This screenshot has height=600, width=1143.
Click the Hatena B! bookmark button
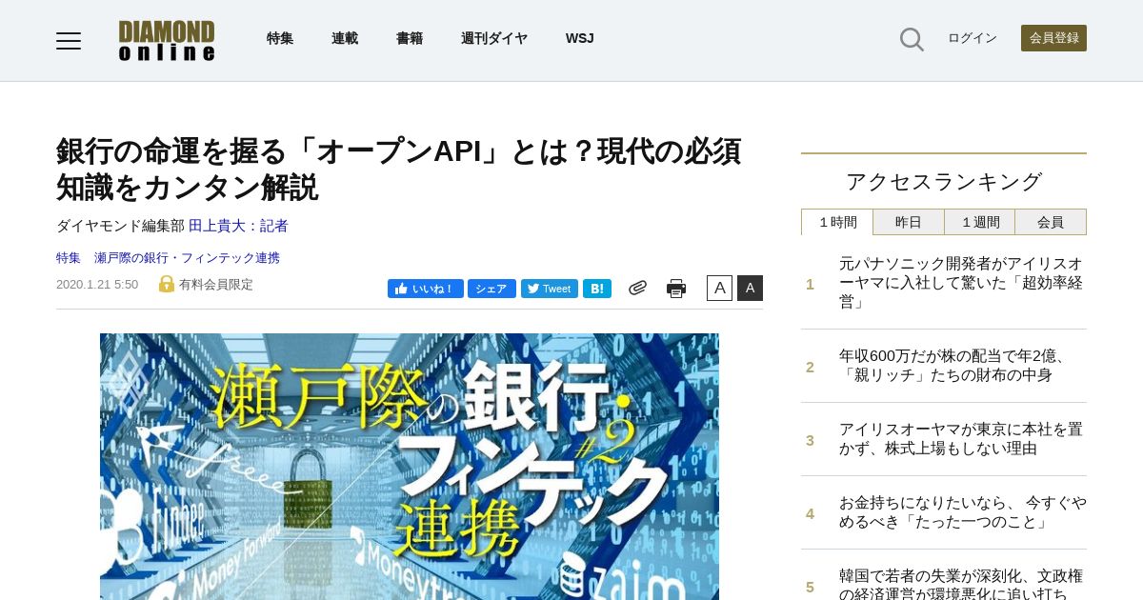coord(597,289)
